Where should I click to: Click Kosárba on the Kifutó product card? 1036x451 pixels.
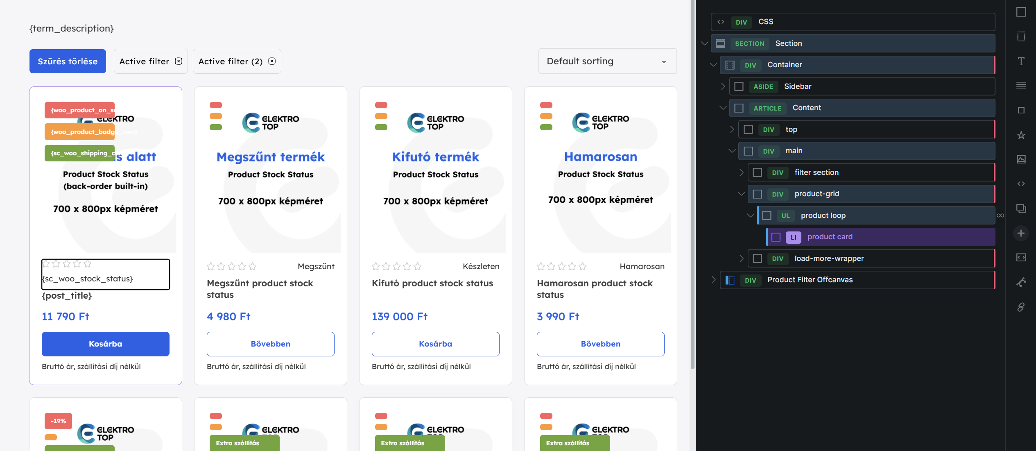pos(436,344)
